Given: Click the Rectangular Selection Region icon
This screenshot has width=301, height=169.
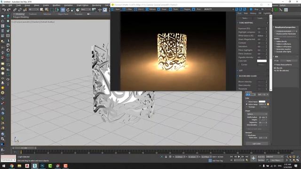Looking at the screenshot, I should 52,9.
